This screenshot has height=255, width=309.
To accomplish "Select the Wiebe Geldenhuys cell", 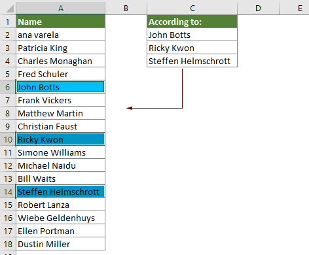I will pyautogui.click(x=60, y=218).
